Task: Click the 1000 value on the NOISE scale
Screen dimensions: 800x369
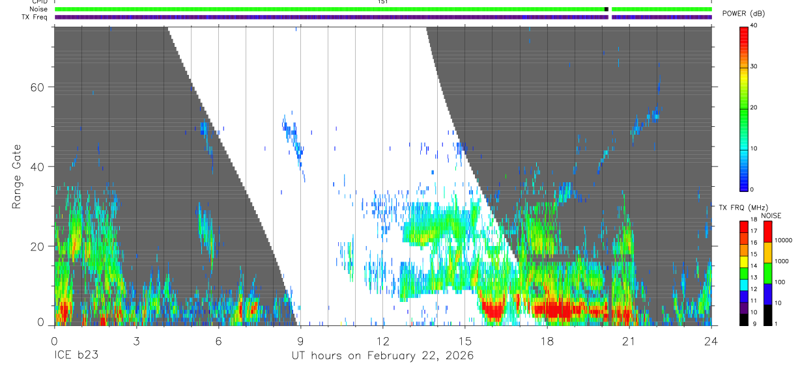Action: 782,261
